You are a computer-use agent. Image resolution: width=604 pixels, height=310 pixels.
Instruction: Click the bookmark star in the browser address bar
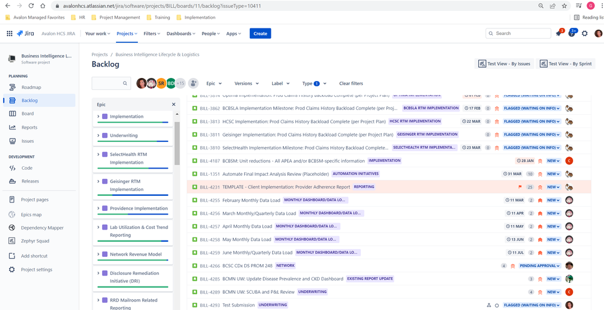[x=564, y=6]
